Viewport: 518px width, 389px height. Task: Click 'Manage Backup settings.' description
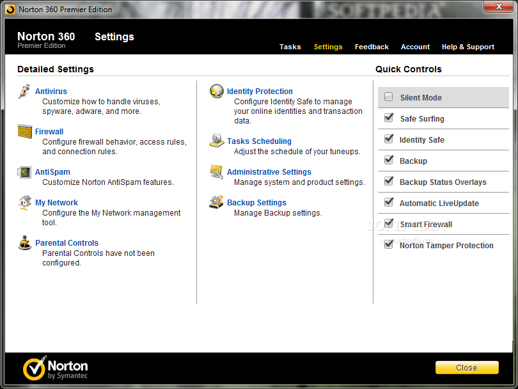278,213
